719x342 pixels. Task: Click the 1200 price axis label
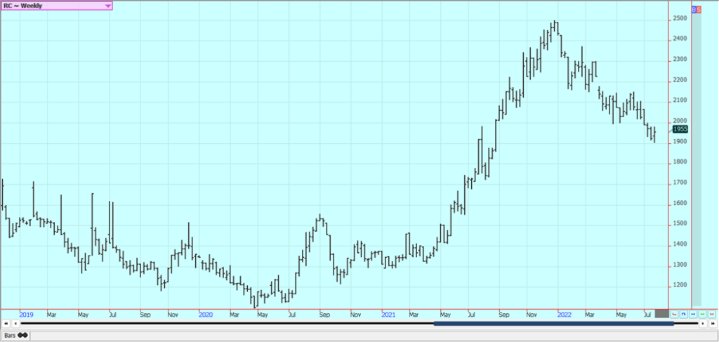tap(680, 285)
